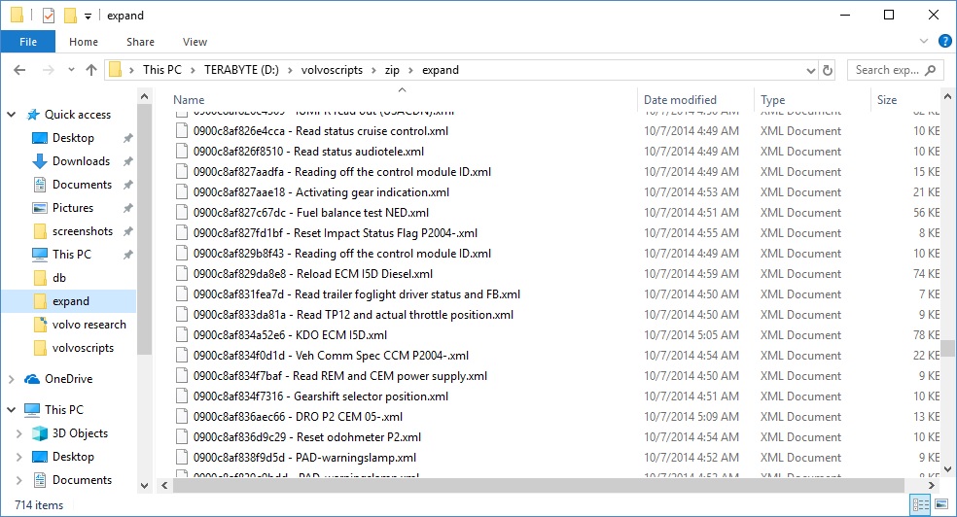957x517 pixels.
Task: Select OneDrive cloud icon in sidebar
Action: pyautogui.click(x=32, y=379)
